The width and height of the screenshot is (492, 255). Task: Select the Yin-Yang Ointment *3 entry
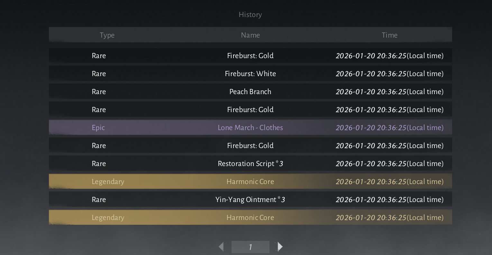pos(250,199)
